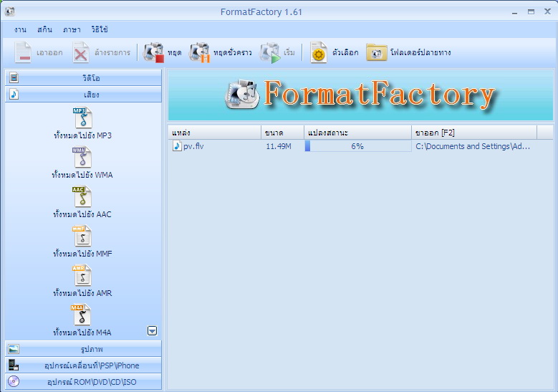
Task: Choose the ทั้งหมดไปยัง M4A converter icon
Action: [82, 315]
